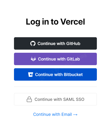This screenshot has height=129, width=108.
Task: Click the "Log in to Vercel" heading
Action: (x=55, y=22)
